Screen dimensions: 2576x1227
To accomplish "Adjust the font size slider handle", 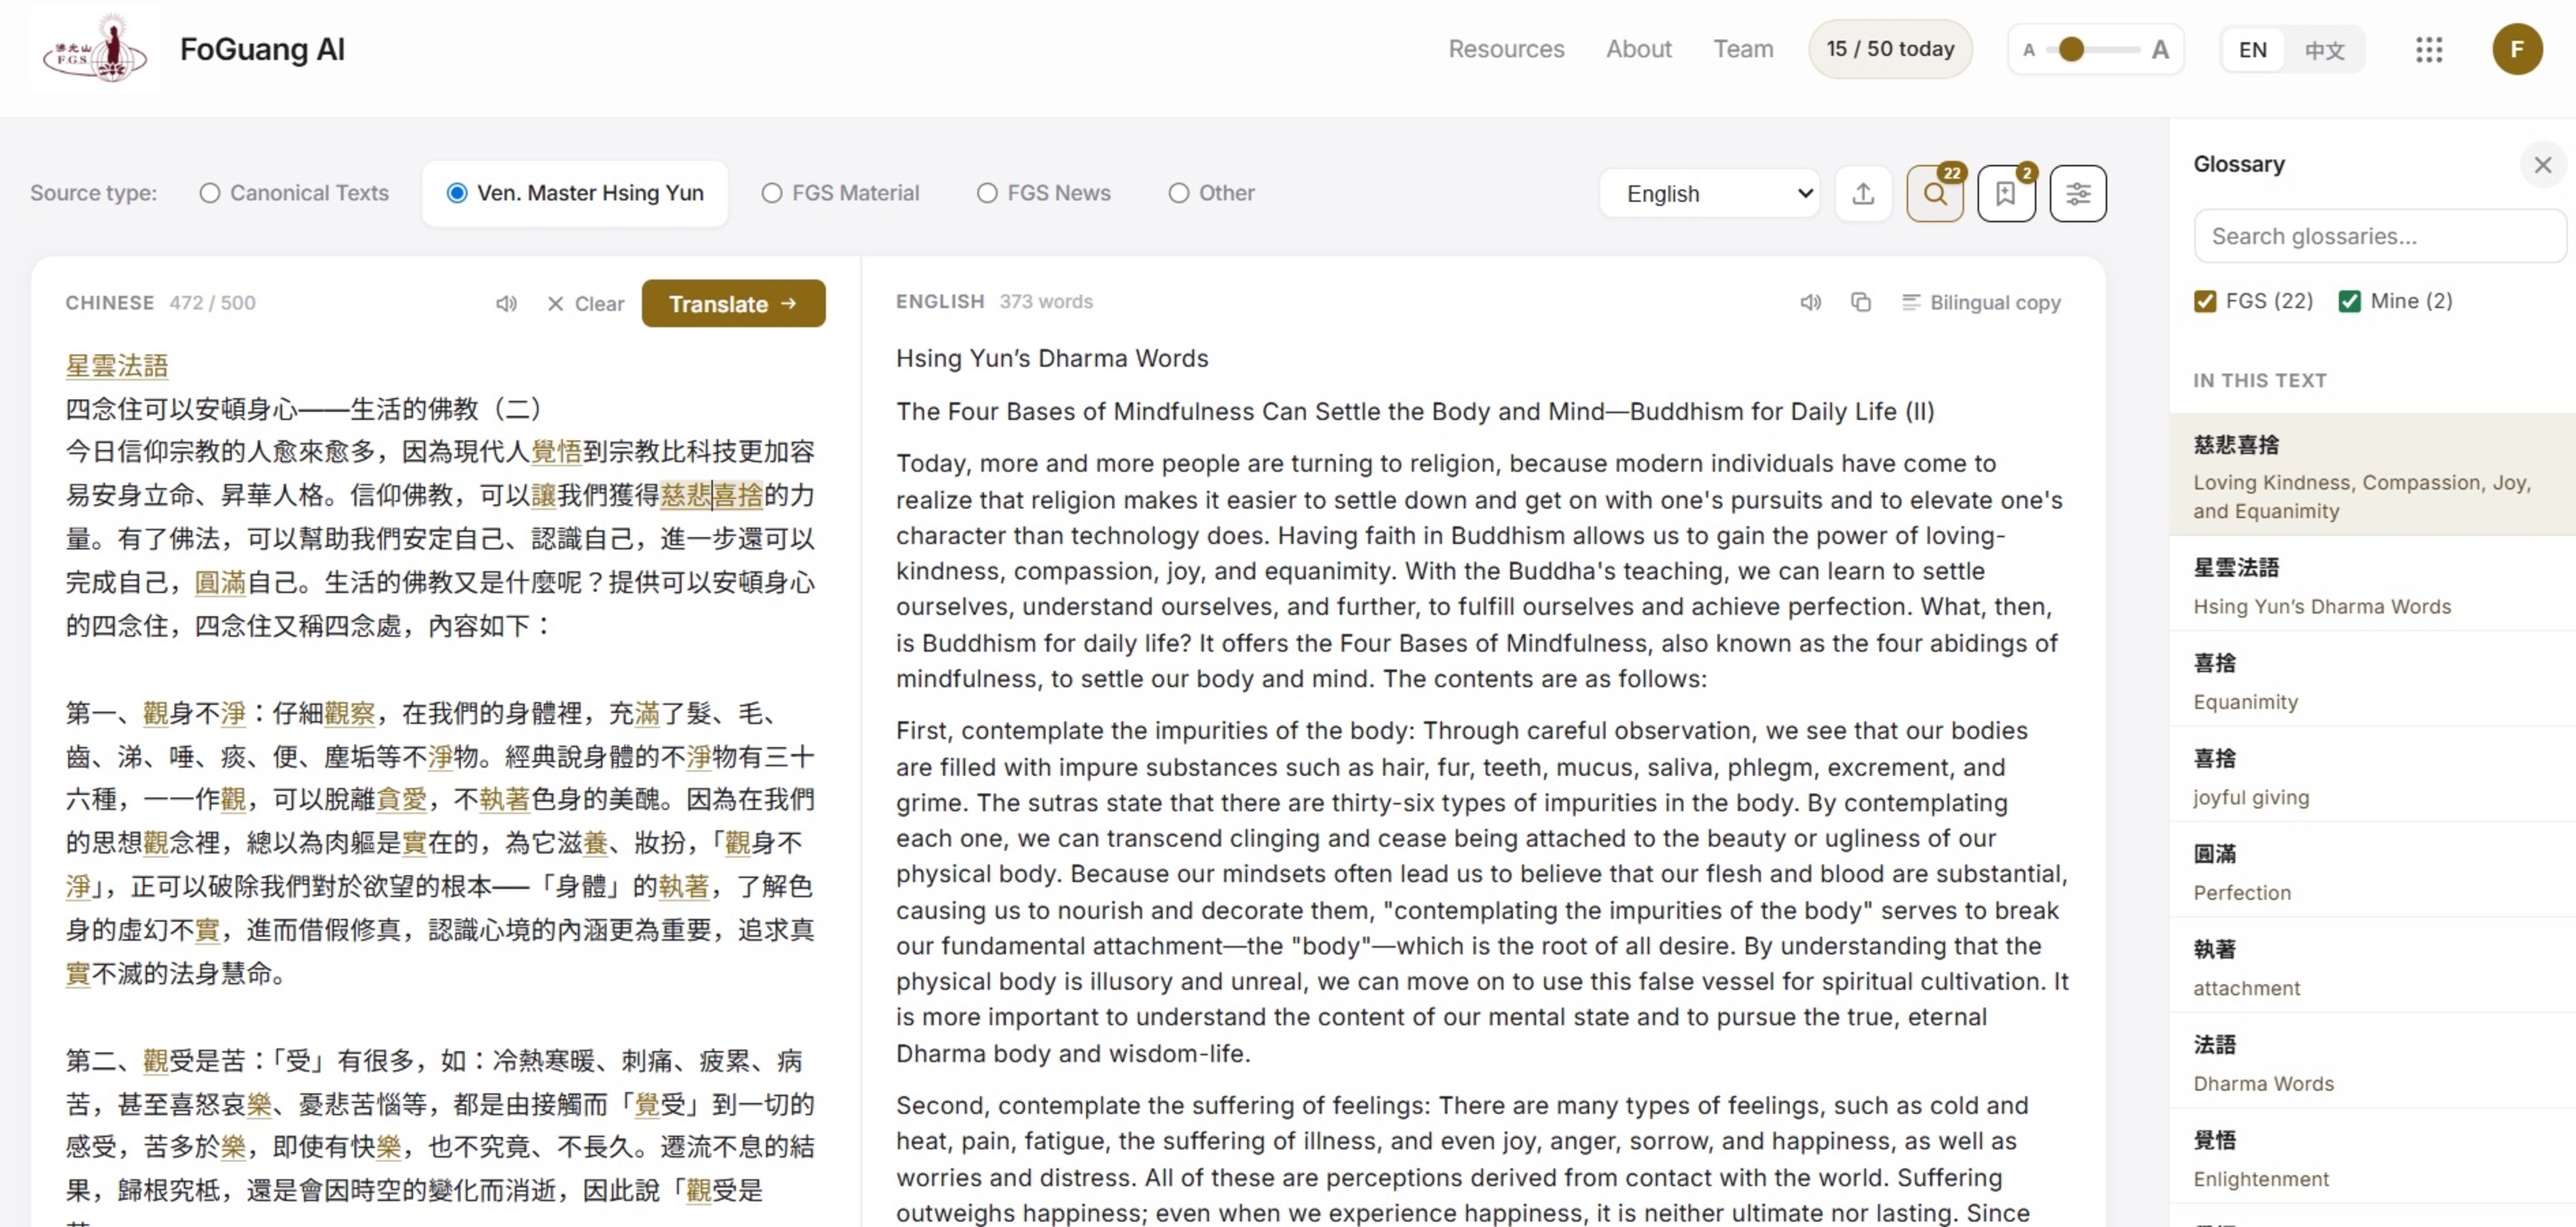I will (x=2072, y=49).
